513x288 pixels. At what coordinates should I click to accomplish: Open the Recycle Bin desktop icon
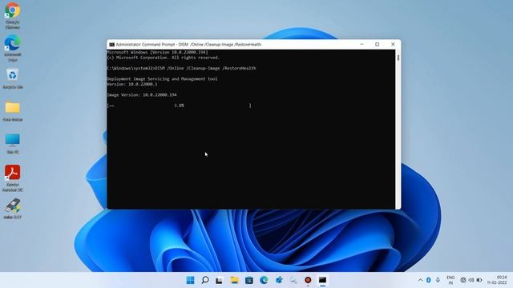coord(13,78)
